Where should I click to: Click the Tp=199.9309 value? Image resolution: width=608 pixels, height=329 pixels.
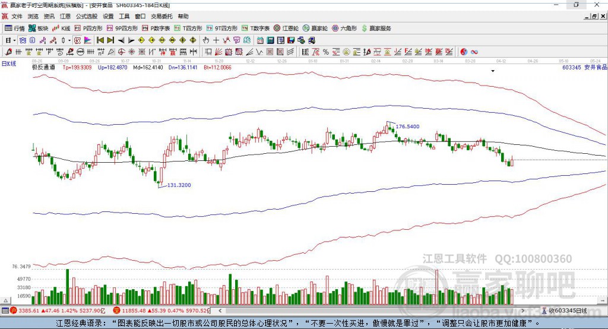(77, 67)
